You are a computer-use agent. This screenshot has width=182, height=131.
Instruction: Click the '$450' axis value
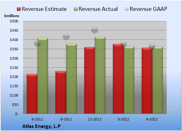coord(14,30)
